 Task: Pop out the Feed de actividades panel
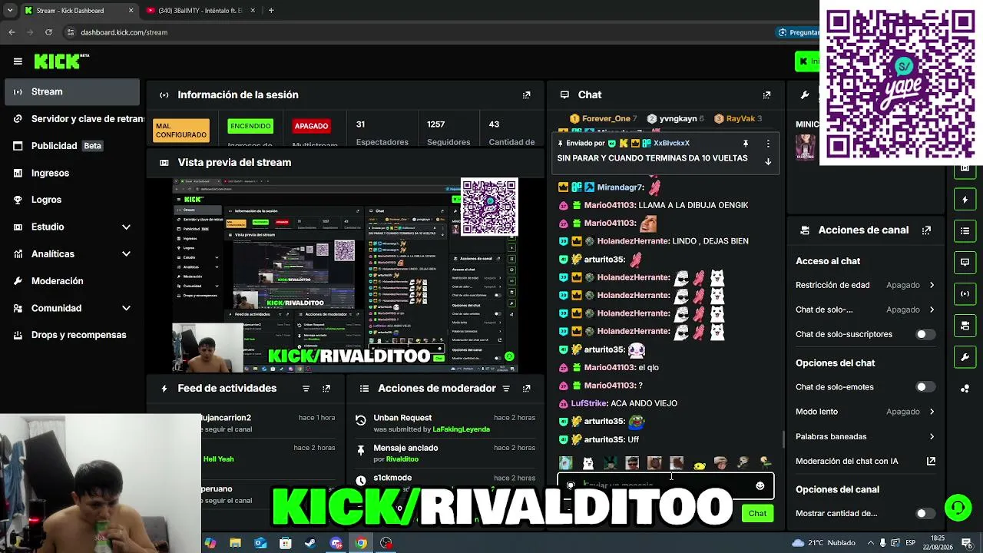pos(326,389)
